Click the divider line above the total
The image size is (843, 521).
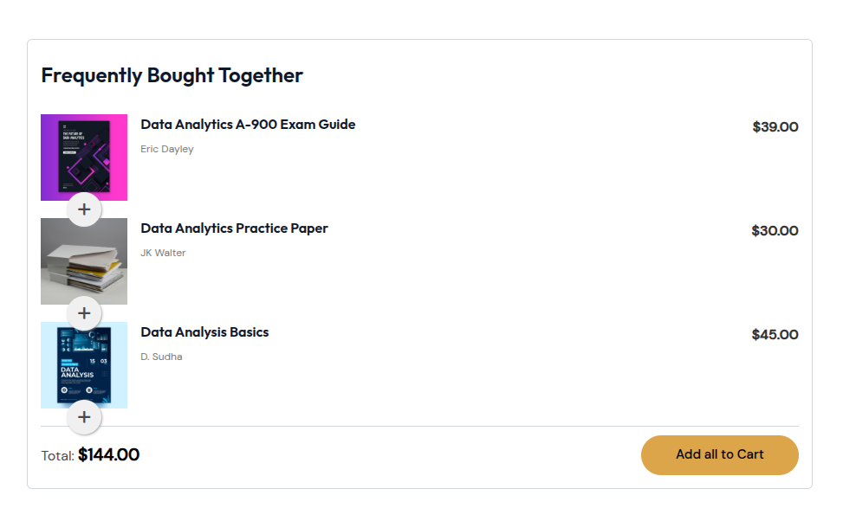(x=433, y=427)
